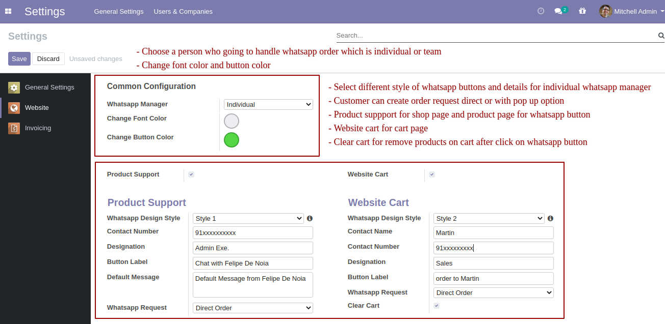Click info icon beside Website Cart design style
The image size is (665, 324).
pos(550,218)
